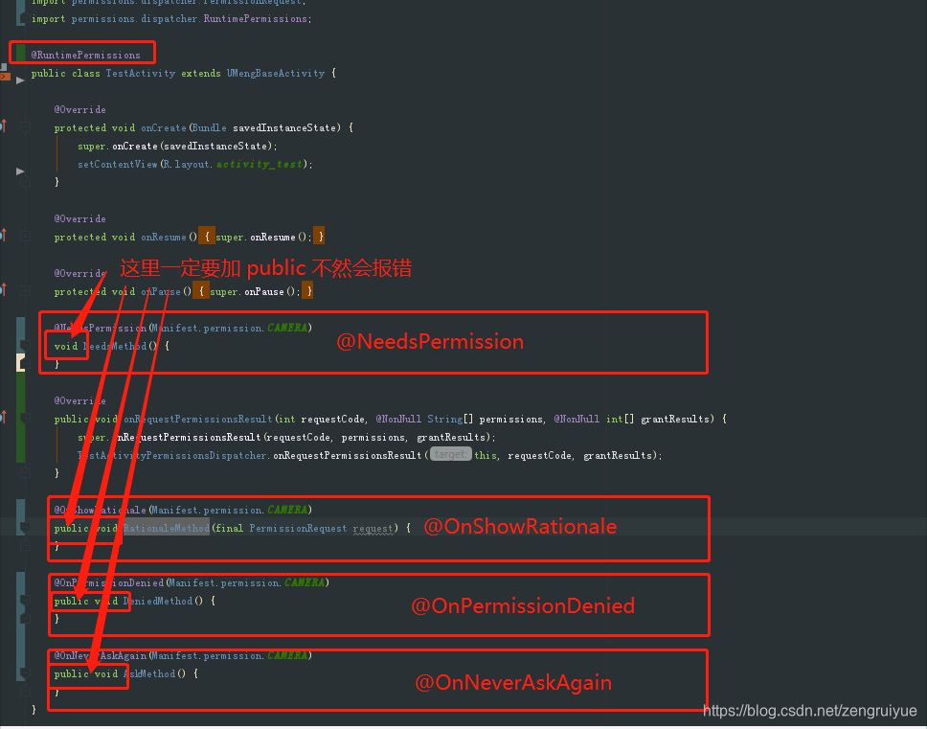
Task: Click the Bundle parameter type in onCreate
Action: [x=210, y=127]
